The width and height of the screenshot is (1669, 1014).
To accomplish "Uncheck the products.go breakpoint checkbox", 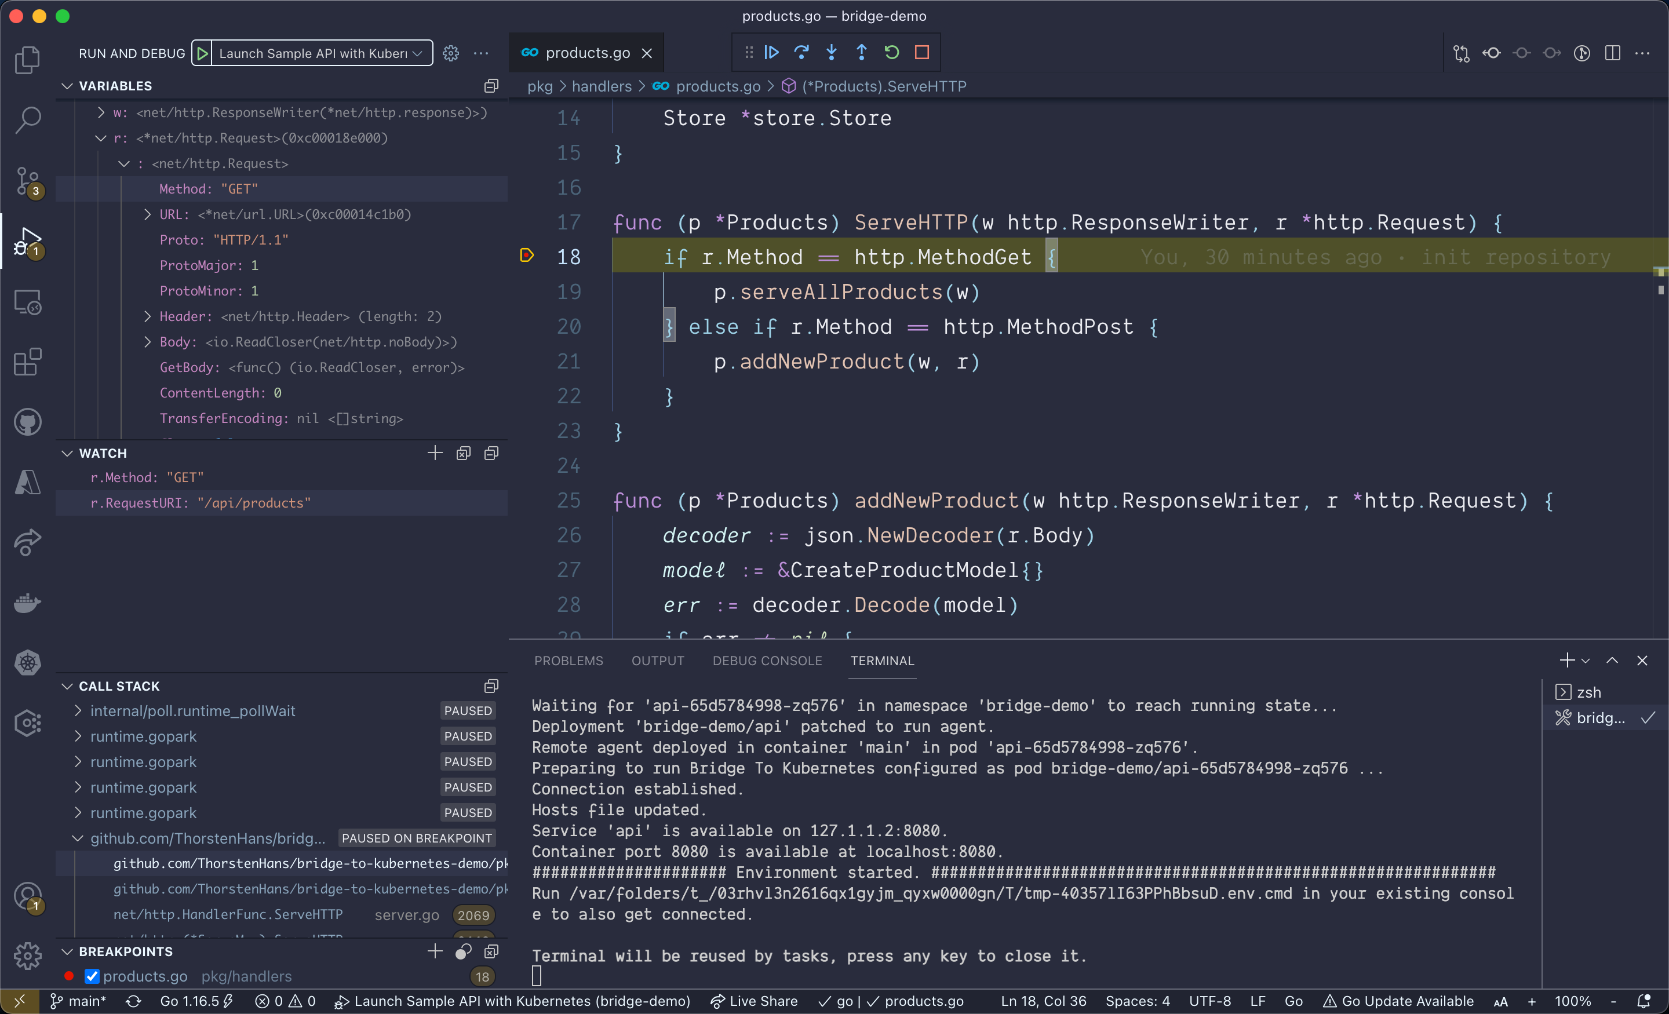I will coord(92,976).
